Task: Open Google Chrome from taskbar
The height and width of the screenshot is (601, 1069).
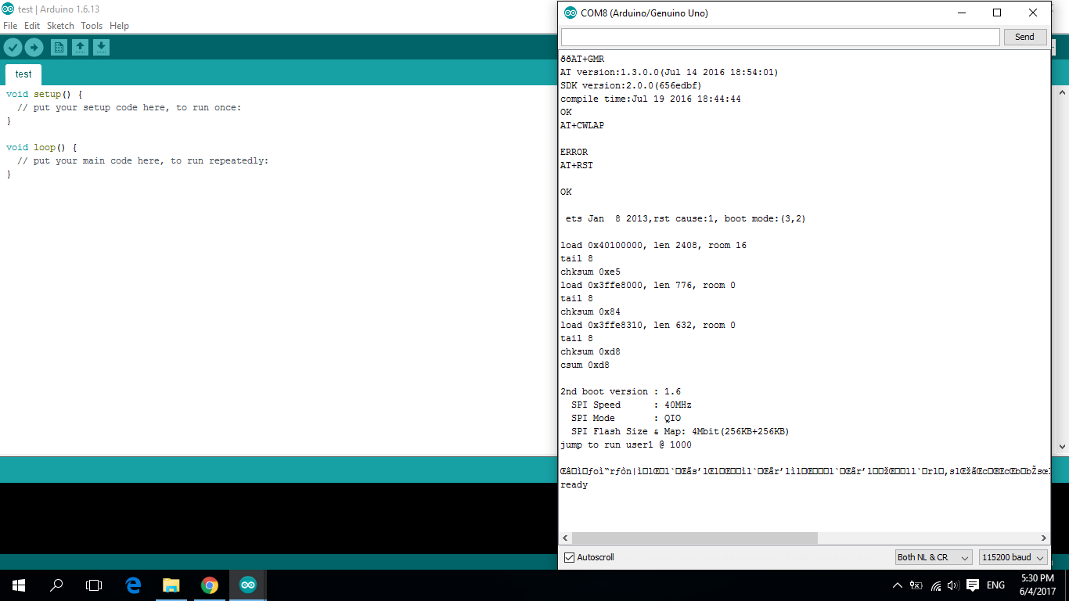Action: click(x=209, y=585)
